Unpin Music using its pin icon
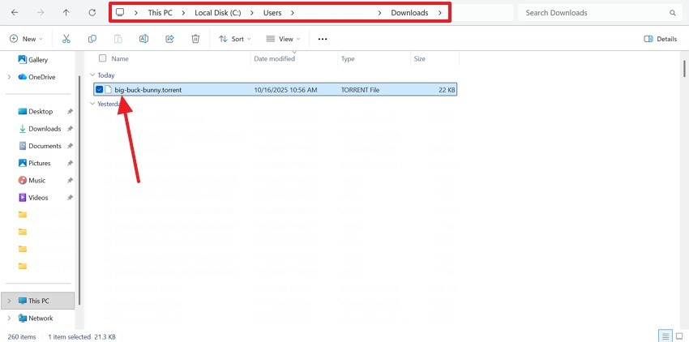This screenshot has width=689, height=342. [70, 180]
